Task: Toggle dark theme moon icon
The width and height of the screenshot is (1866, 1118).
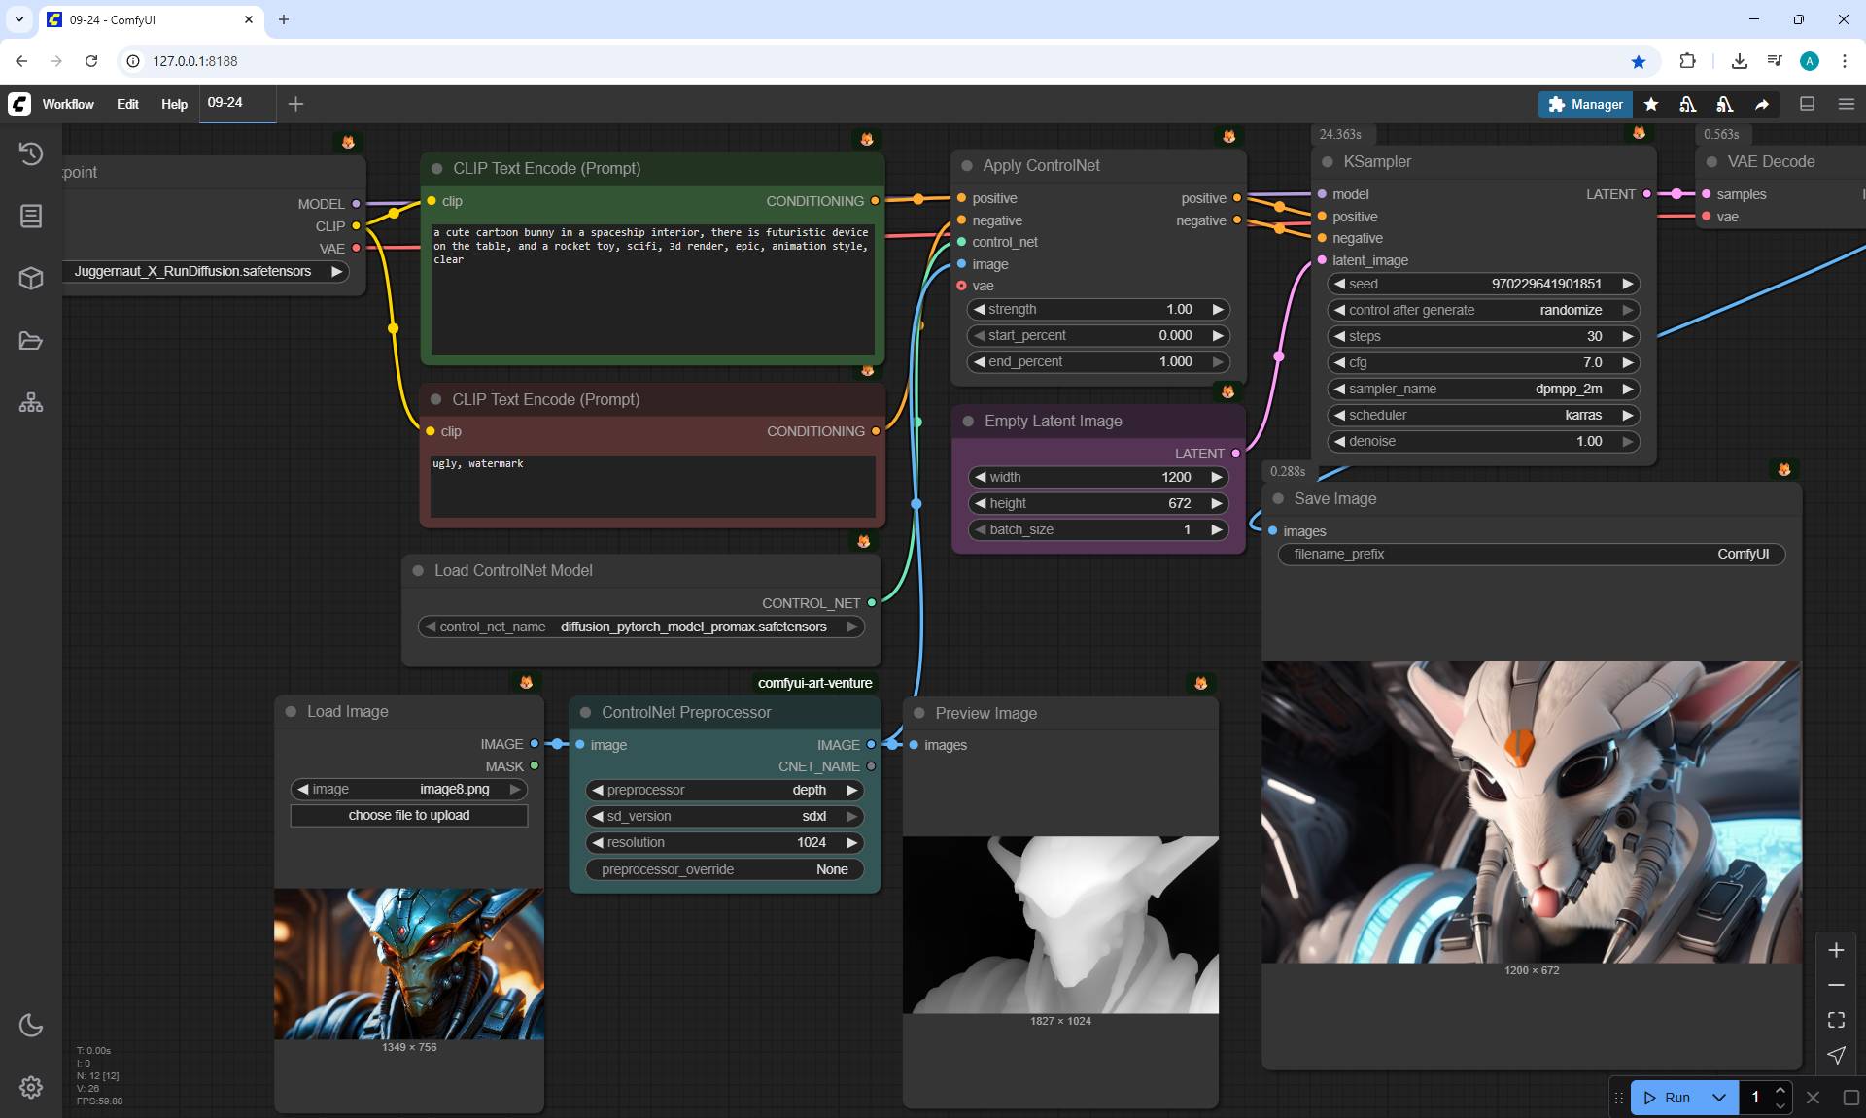Action: click(x=31, y=1025)
